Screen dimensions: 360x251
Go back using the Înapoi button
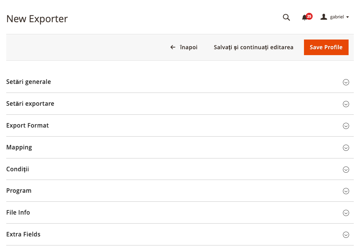[184, 47]
